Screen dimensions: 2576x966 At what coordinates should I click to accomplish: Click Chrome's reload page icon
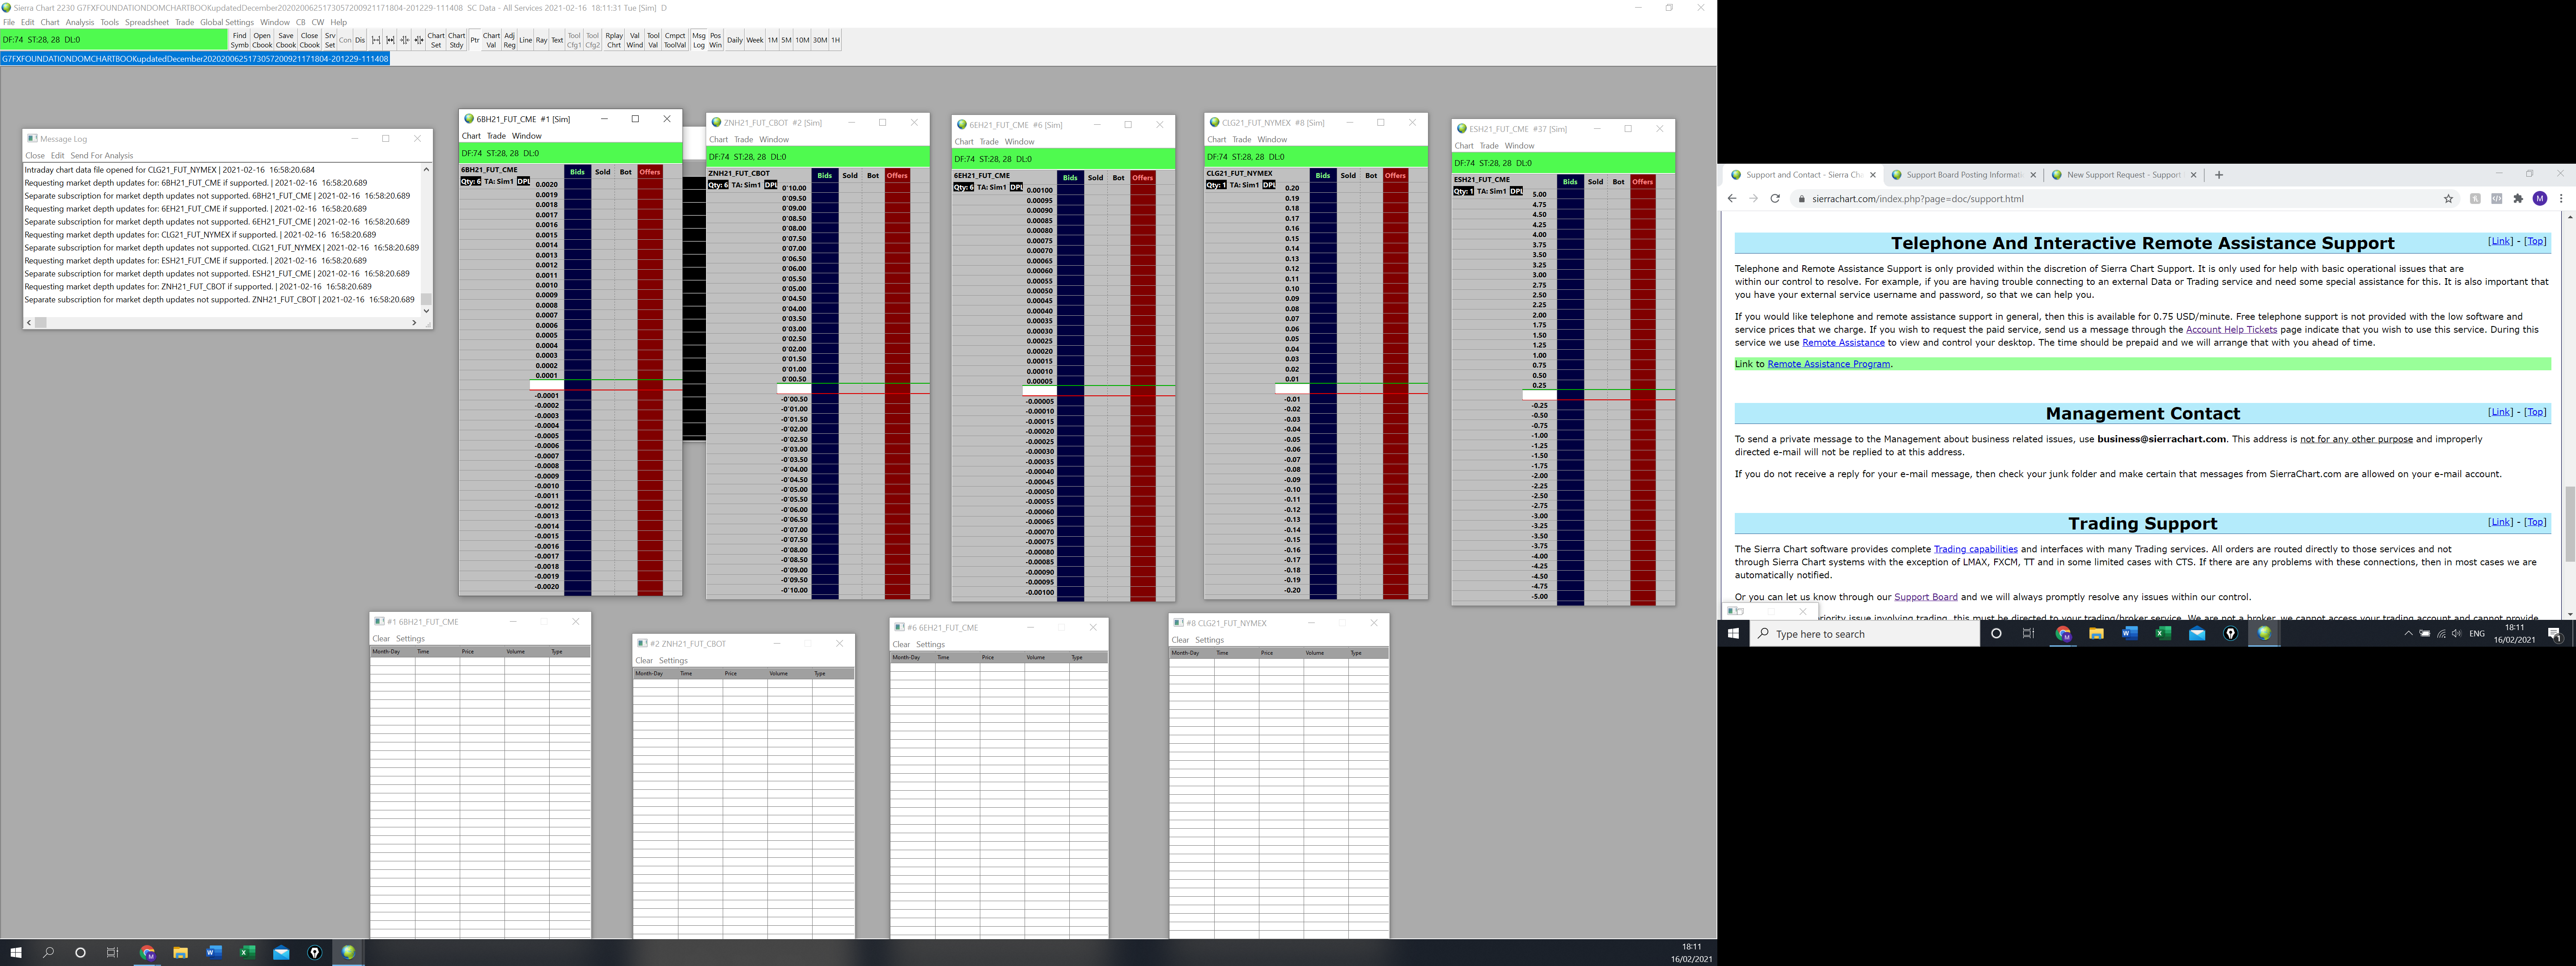[1775, 199]
